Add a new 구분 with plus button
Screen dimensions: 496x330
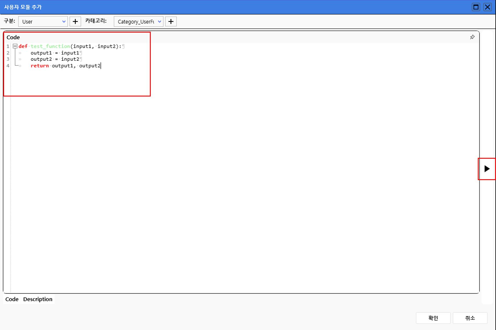click(75, 21)
